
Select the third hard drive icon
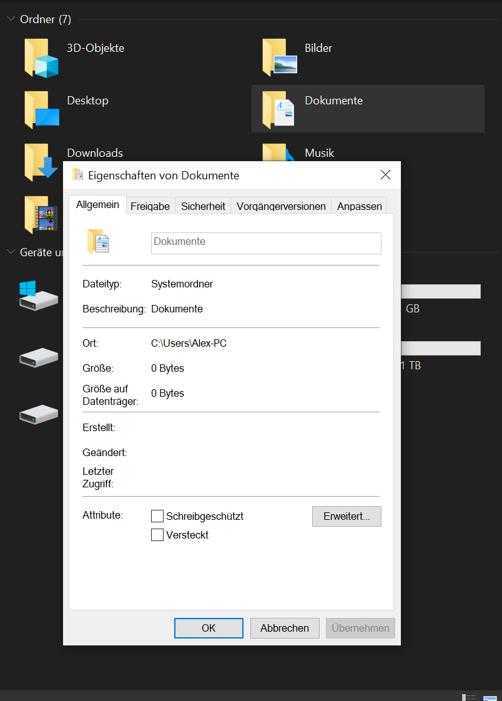(x=39, y=414)
